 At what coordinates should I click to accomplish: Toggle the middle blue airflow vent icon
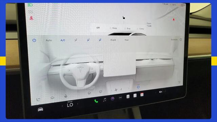point(88,40)
